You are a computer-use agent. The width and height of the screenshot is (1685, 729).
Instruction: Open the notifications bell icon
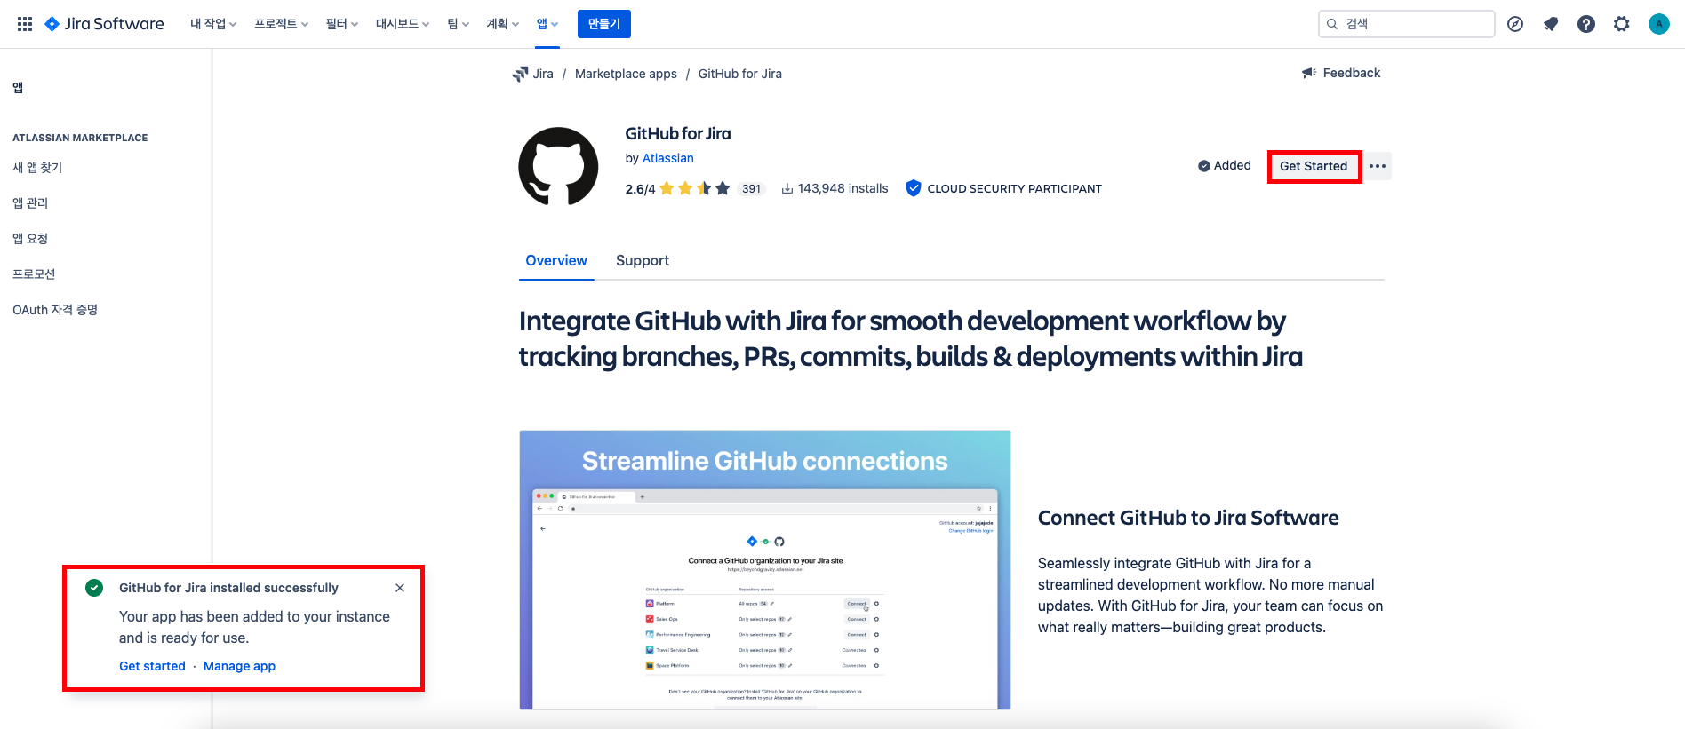(1551, 24)
